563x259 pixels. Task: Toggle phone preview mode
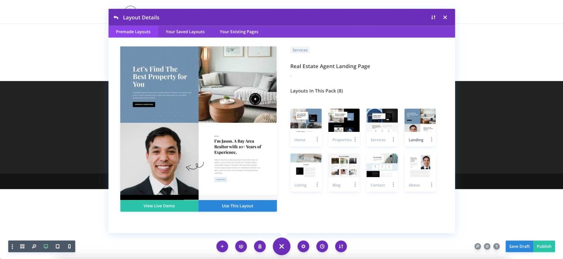pos(69,246)
